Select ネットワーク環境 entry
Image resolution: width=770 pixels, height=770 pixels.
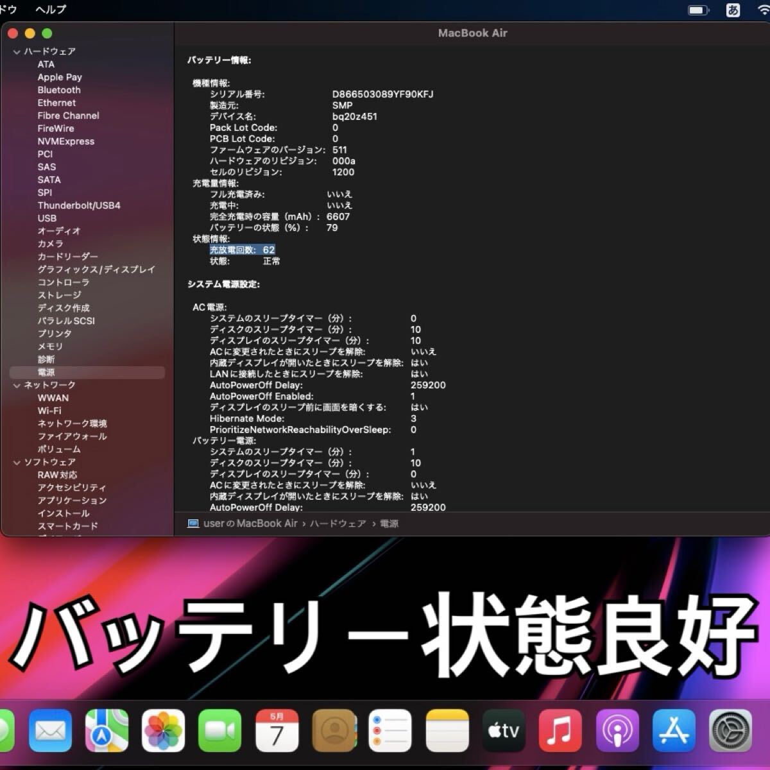(72, 424)
